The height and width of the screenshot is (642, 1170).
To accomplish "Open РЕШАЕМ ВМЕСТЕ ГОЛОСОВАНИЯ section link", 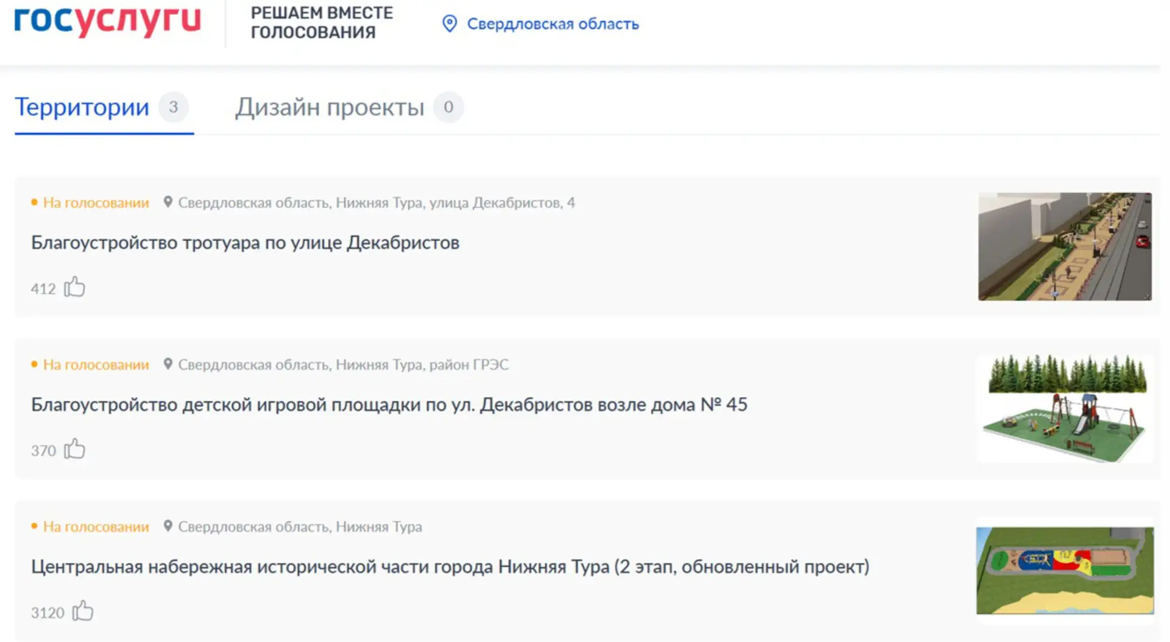I will coord(322,23).
